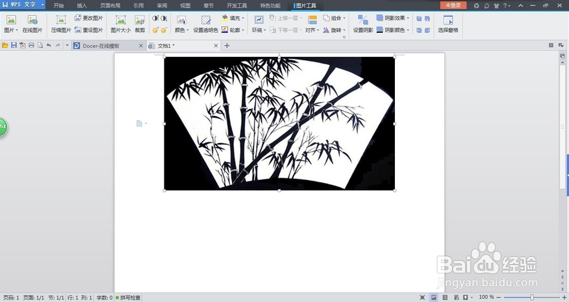Increase picture contrast icon
Screen dimensions: 569x302
(155, 18)
